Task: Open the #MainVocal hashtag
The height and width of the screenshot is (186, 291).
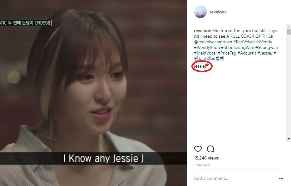Action: (x=205, y=53)
